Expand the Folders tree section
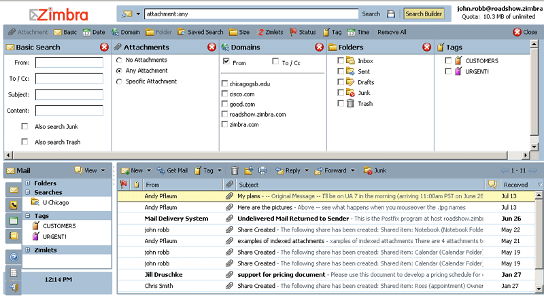544x296 pixels. (x=28, y=183)
